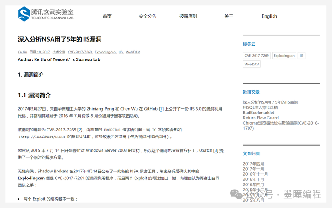Open the 首页 menu item
Image resolution: width=332 pixels, height=208 pixels.
point(107,16)
